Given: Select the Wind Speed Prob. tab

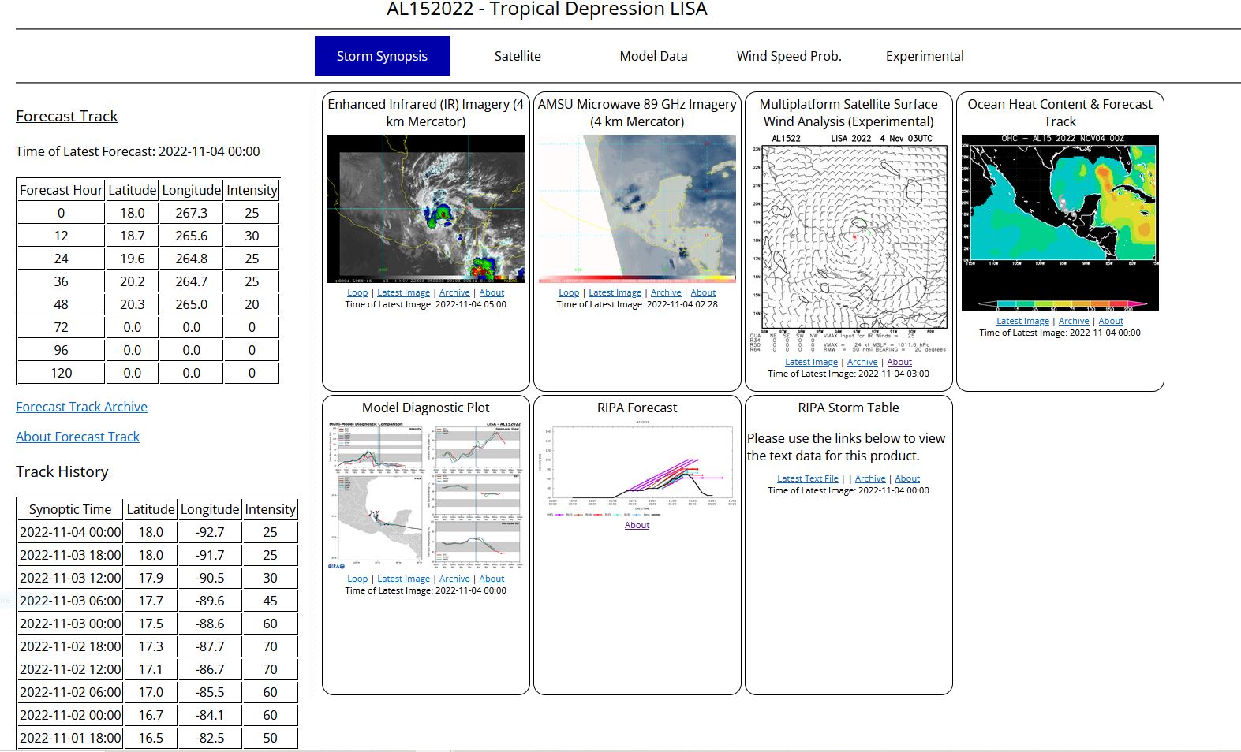Looking at the screenshot, I should 789,56.
